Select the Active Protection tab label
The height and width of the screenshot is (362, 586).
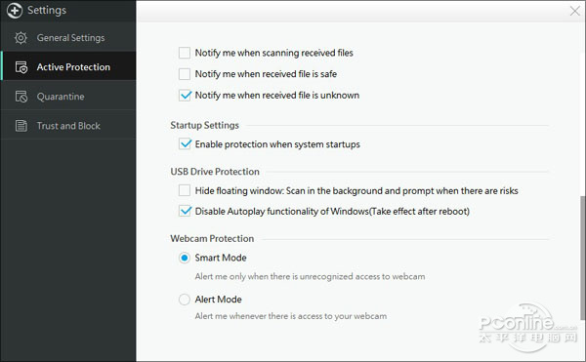pos(73,67)
